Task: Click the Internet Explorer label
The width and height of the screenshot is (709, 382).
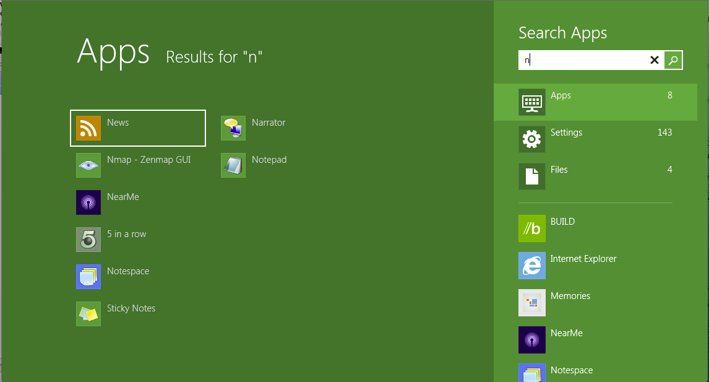Action: (x=583, y=259)
